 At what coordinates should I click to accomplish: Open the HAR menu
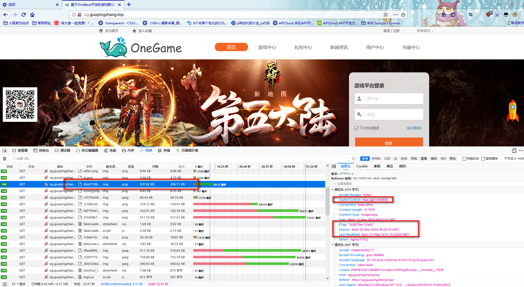[x=521, y=159]
